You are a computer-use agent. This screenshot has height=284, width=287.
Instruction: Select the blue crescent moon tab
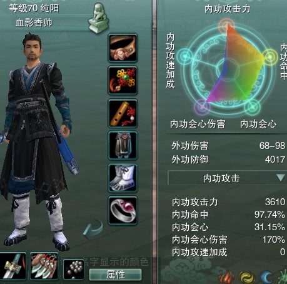[267, 277]
